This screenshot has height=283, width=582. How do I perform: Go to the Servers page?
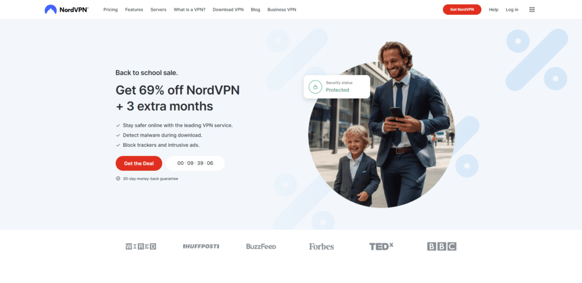[159, 10]
